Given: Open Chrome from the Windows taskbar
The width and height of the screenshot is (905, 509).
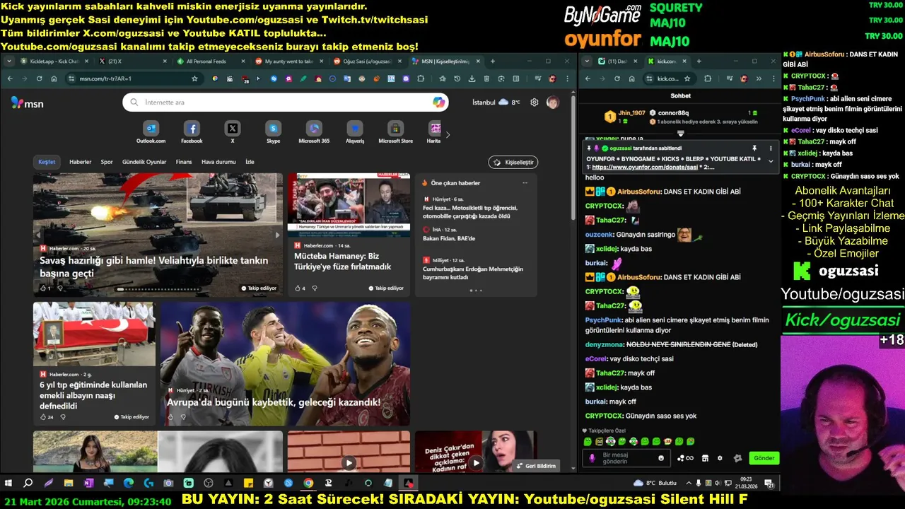Looking at the screenshot, I should pyautogui.click(x=308, y=484).
